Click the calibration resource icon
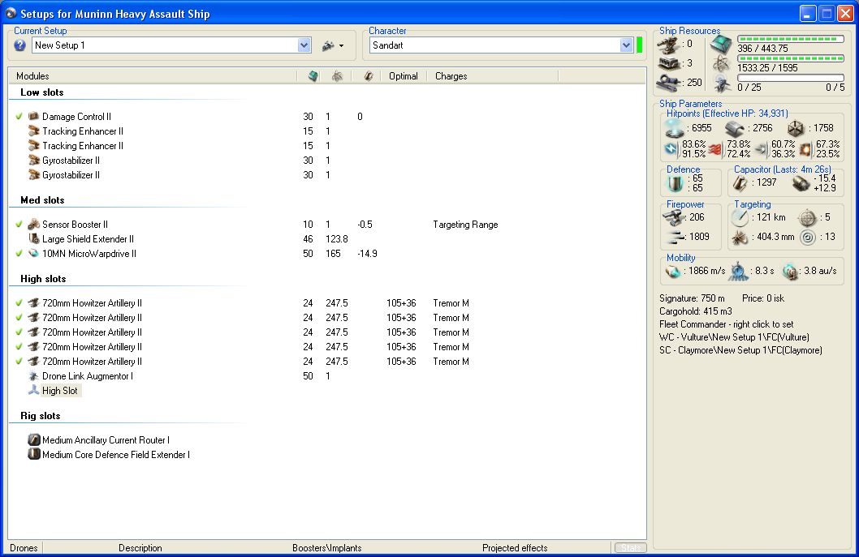 tap(670, 83)
